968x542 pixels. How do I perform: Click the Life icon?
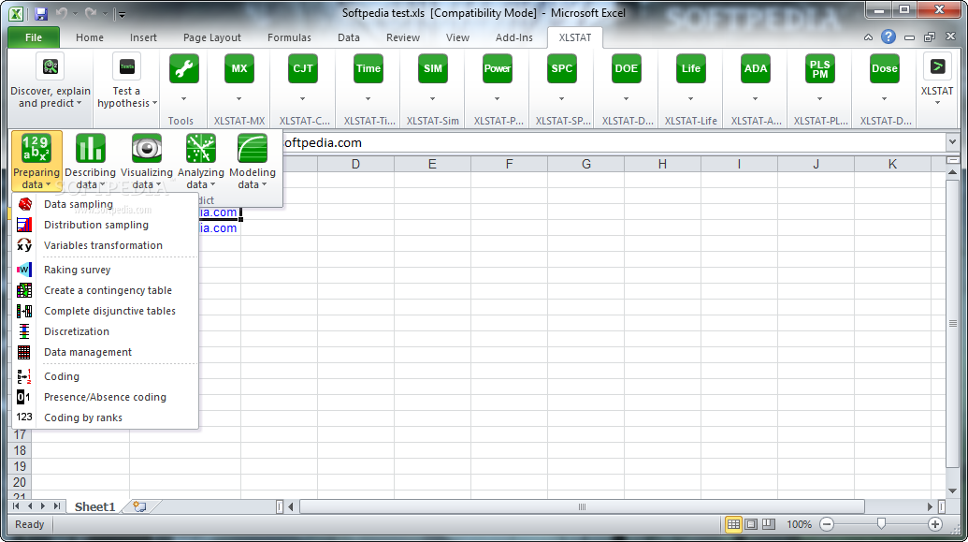pyautogui.click(x=691, y=68)
